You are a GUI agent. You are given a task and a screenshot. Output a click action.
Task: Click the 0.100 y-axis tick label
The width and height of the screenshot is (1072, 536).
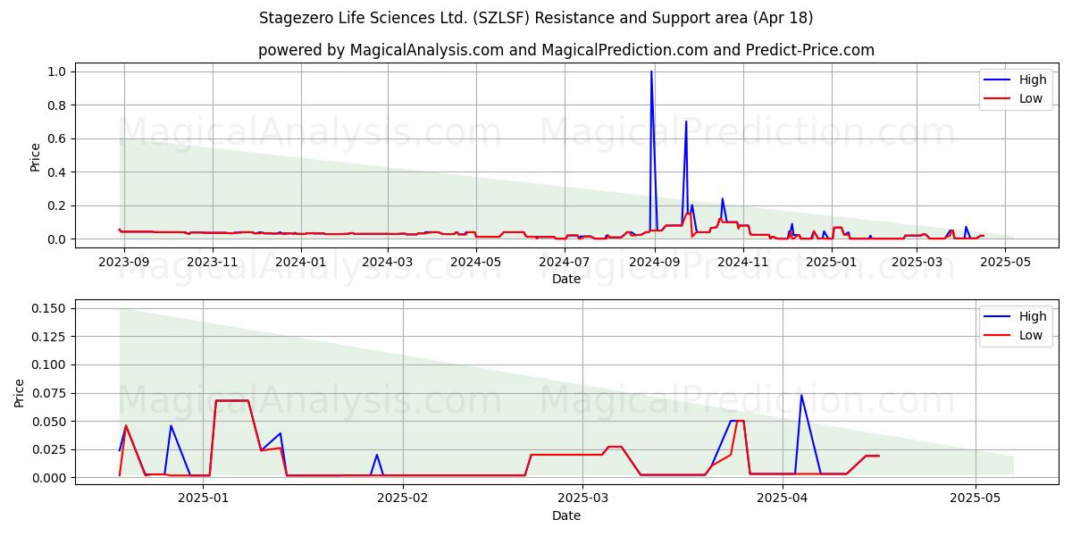50,364
